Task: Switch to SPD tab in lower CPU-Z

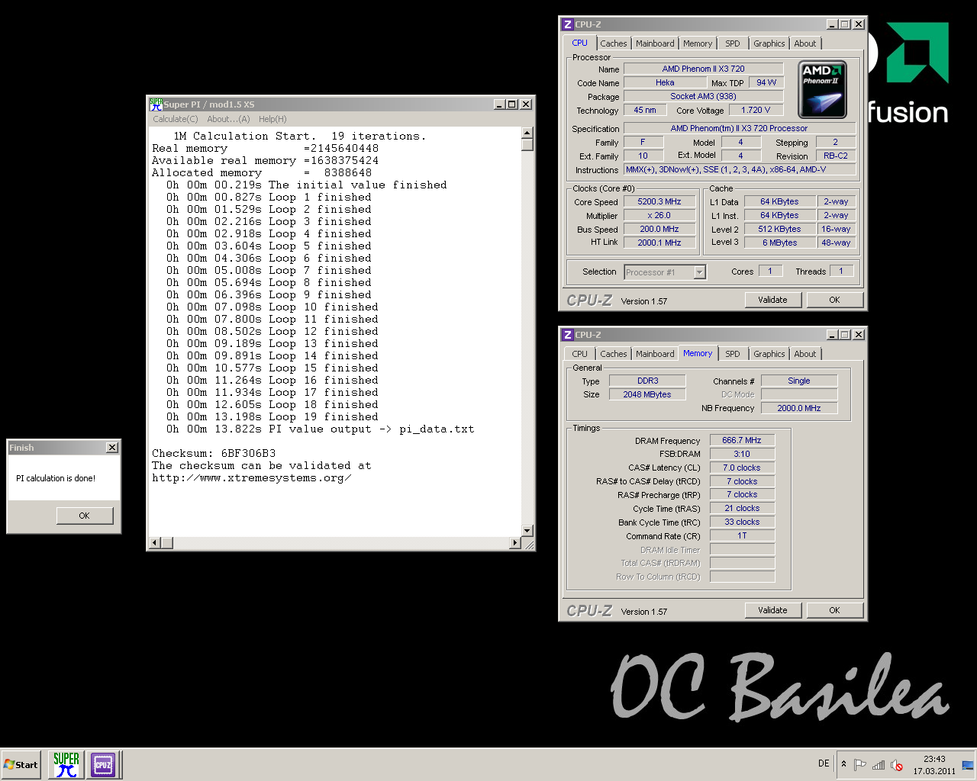Action: point(733,354)
